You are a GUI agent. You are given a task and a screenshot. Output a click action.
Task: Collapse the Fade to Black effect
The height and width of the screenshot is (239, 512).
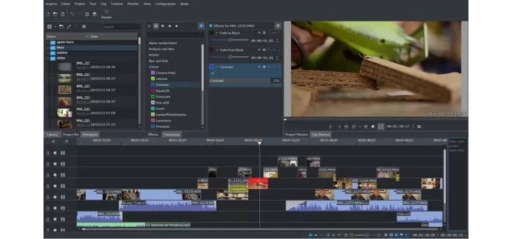click(216, 33)
